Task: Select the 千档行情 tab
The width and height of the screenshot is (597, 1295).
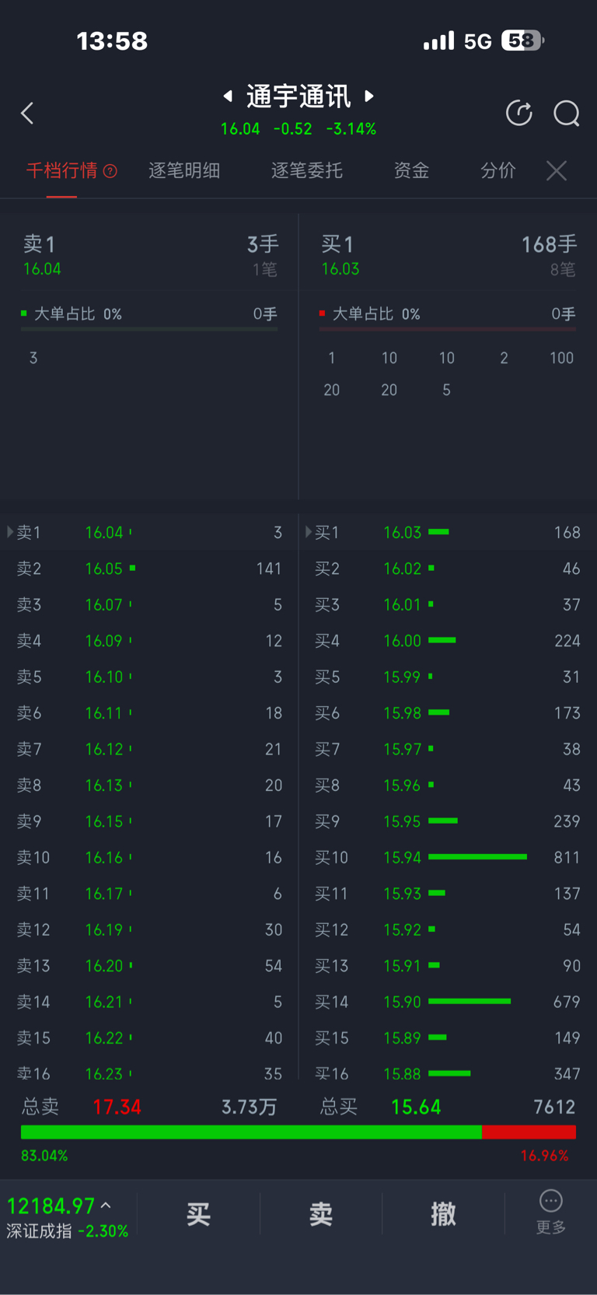Action: tap(62, 170)
